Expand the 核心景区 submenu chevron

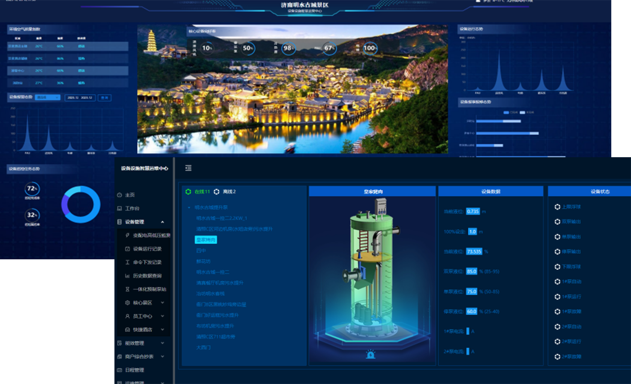(162, 303)
